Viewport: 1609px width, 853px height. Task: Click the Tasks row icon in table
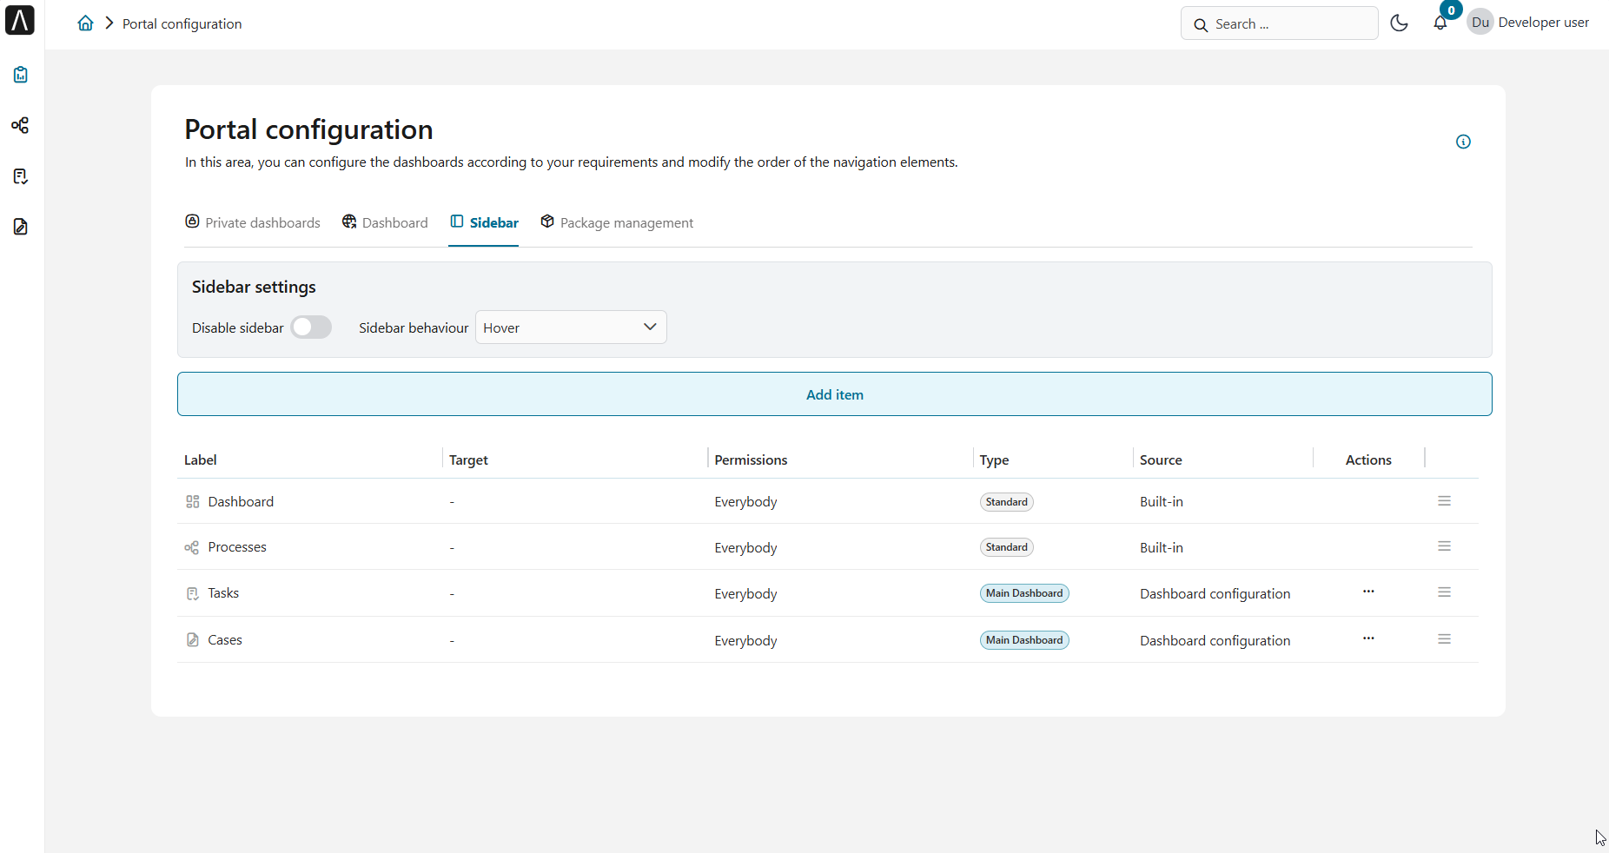(x=193, y=594)
